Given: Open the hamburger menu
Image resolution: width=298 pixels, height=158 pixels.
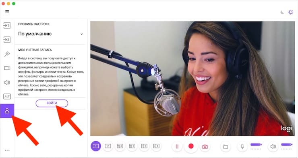Looking at the screenshot, I should (x=7, y=12).
